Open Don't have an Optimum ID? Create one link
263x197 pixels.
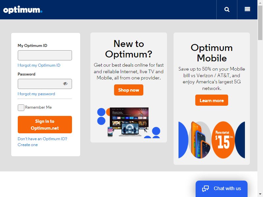click(x=42, y=142)
